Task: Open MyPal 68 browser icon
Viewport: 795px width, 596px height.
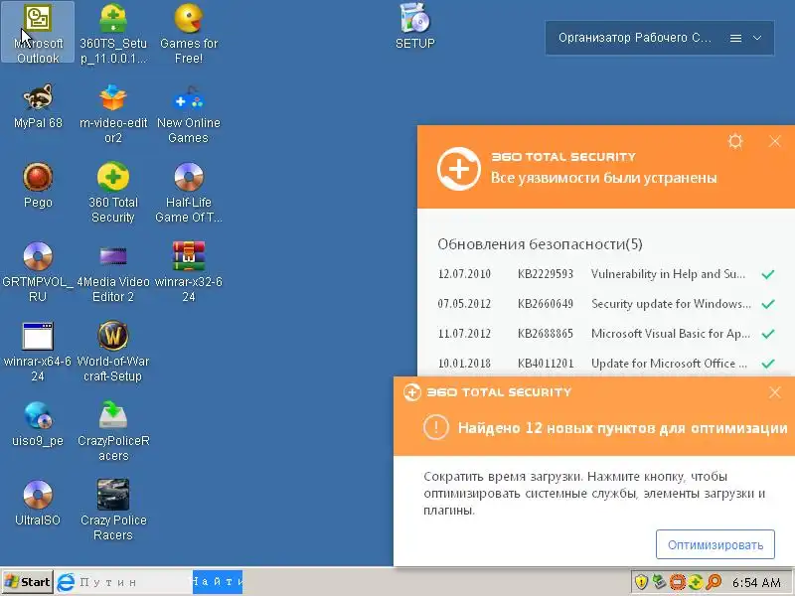Action: click(x=38, y=105)
